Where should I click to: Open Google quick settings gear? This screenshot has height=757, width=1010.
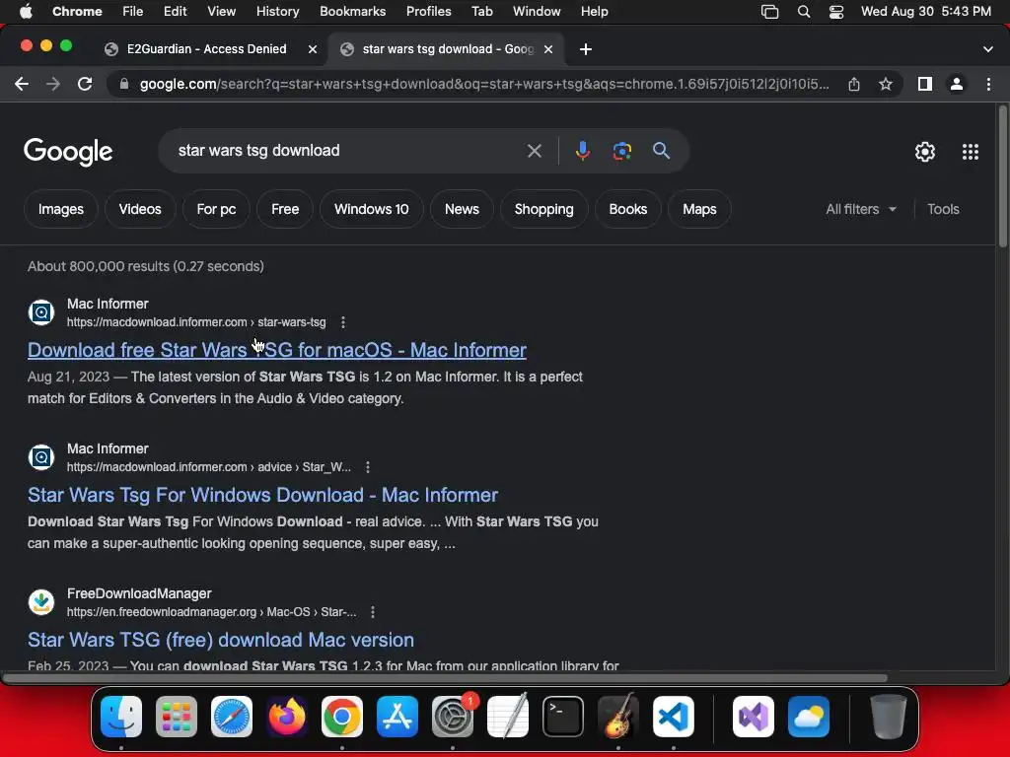coord(925,152)
